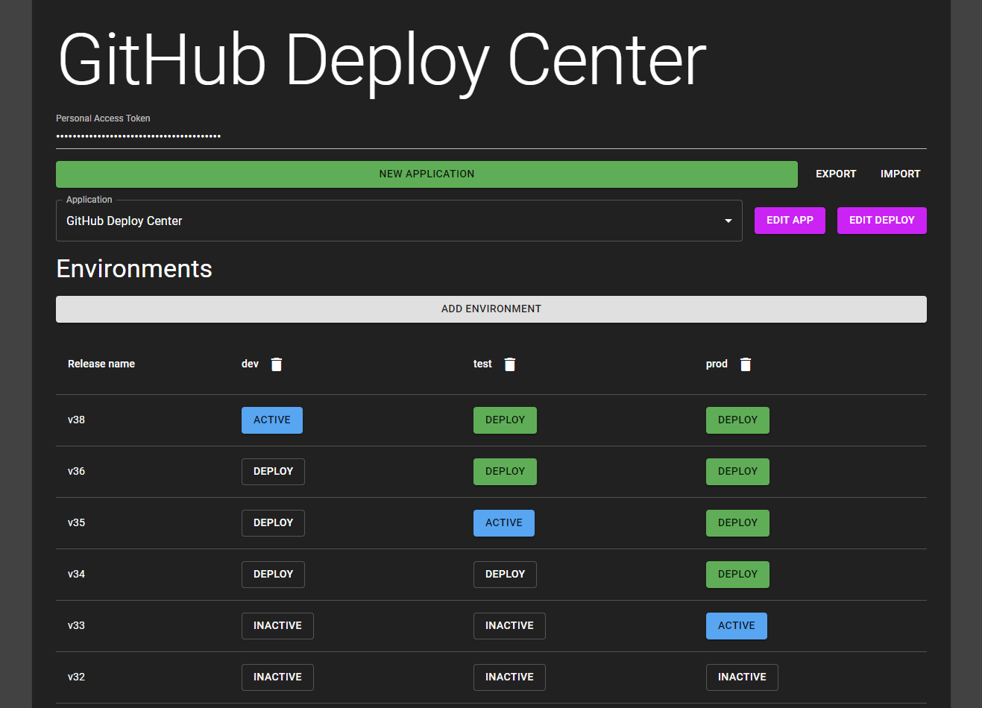Select release name v32
Screen dimensions: 982x708
click(x=76, y=677)
